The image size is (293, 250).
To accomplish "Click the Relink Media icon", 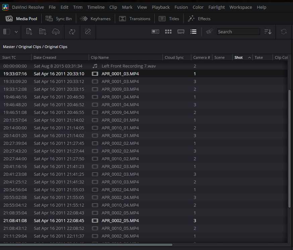I will tap(88, 32).
